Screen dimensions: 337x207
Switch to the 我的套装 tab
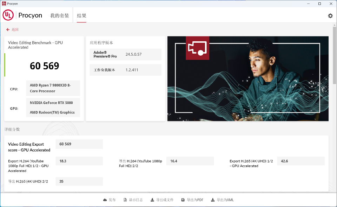tap(60, 15)
